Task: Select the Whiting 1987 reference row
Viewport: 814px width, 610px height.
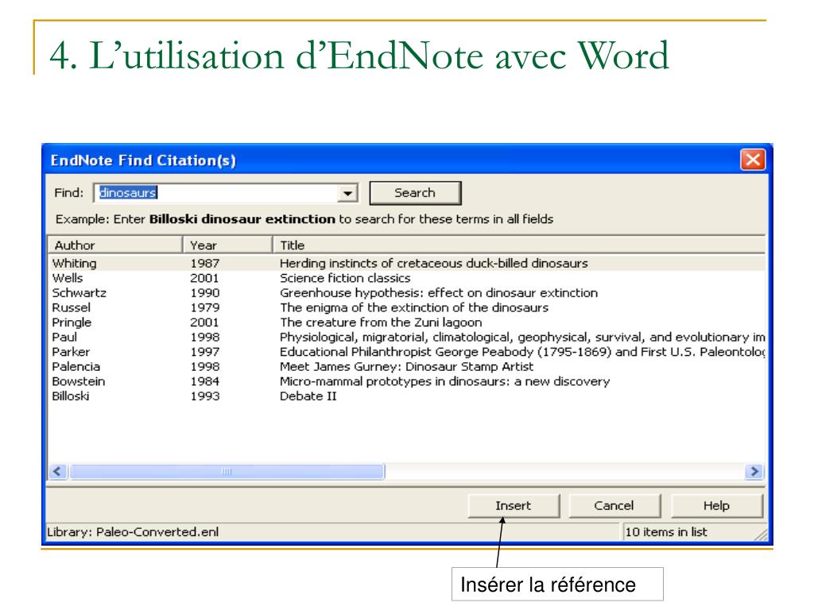Action: pos(407,263)
